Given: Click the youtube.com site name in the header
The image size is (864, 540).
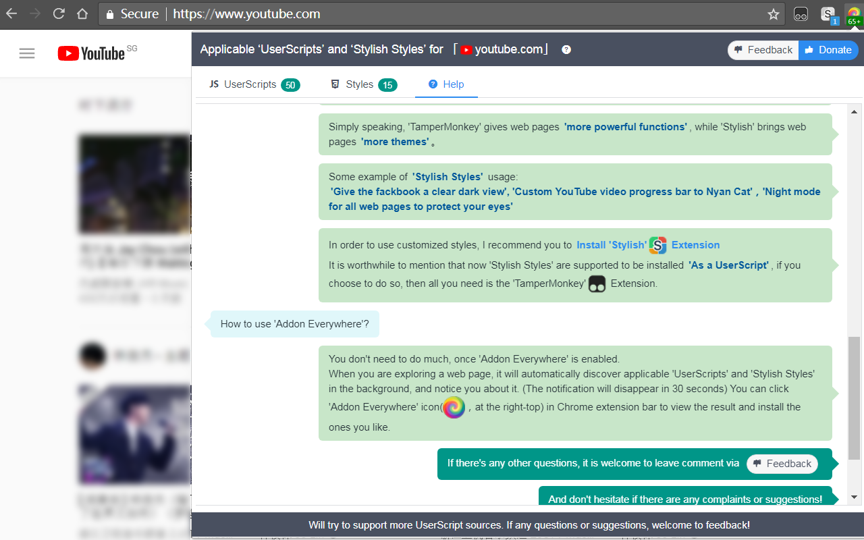Looking at the screenshot, I should (509, 49).
